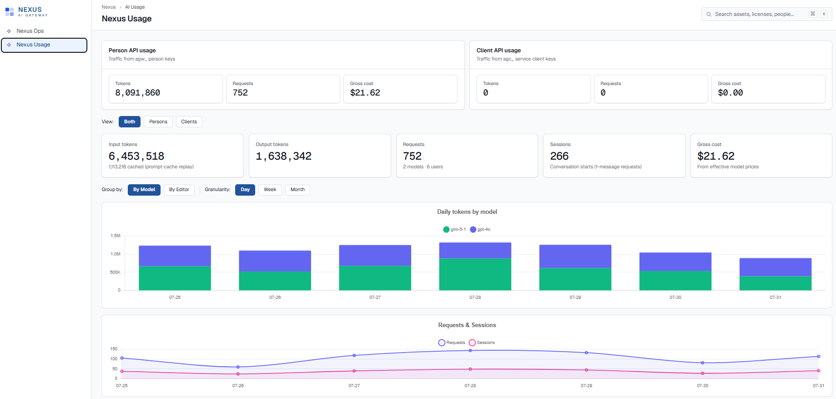Screen dimensions: 836x399
Task: Click the 07-30 glm-5-1 bar segment
Action: [x=675, y=281]
